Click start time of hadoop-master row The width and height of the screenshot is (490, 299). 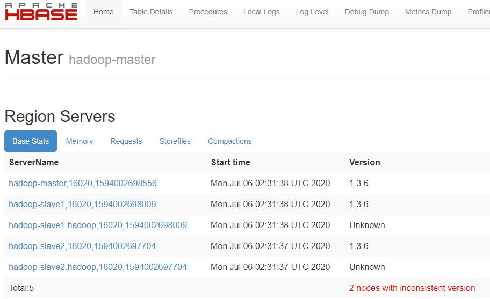[270, 183]
